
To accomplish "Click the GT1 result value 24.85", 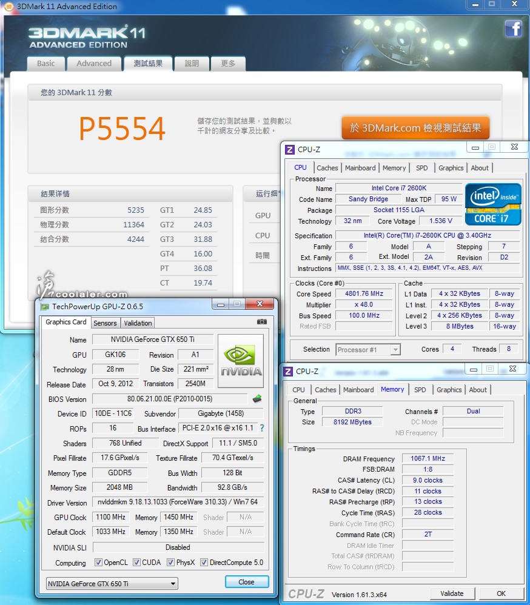I will coord(203,210).
